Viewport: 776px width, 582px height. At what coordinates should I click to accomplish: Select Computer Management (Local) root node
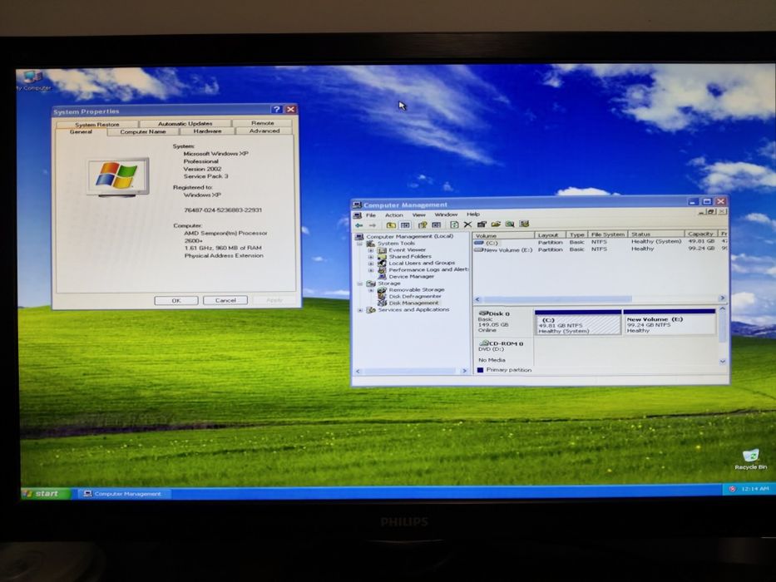point(409,237)
